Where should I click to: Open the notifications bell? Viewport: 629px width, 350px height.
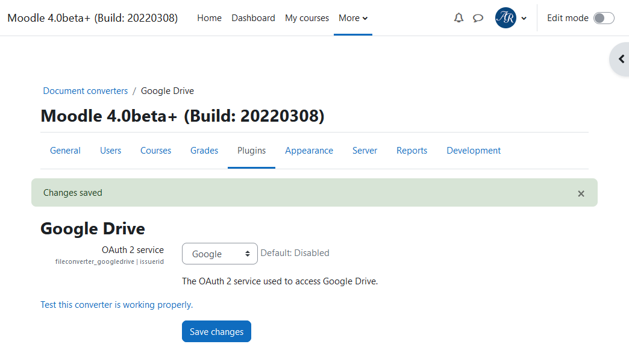(458, 18)
